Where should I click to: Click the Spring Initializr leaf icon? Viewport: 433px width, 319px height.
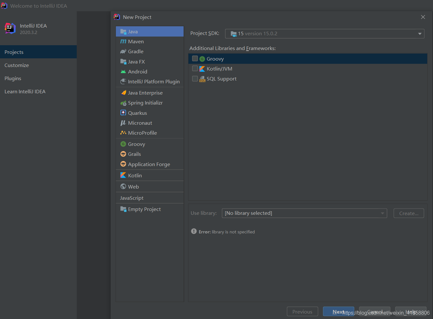[123, 103]
